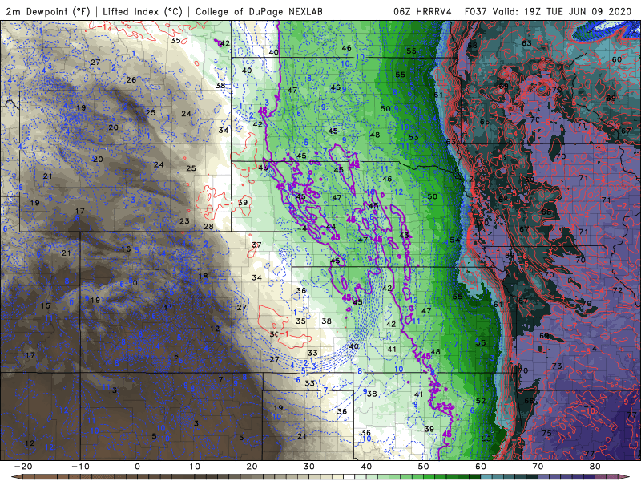
Task: Click the "2m Dewpoint (°F)" title text
Action: point(48,11)
